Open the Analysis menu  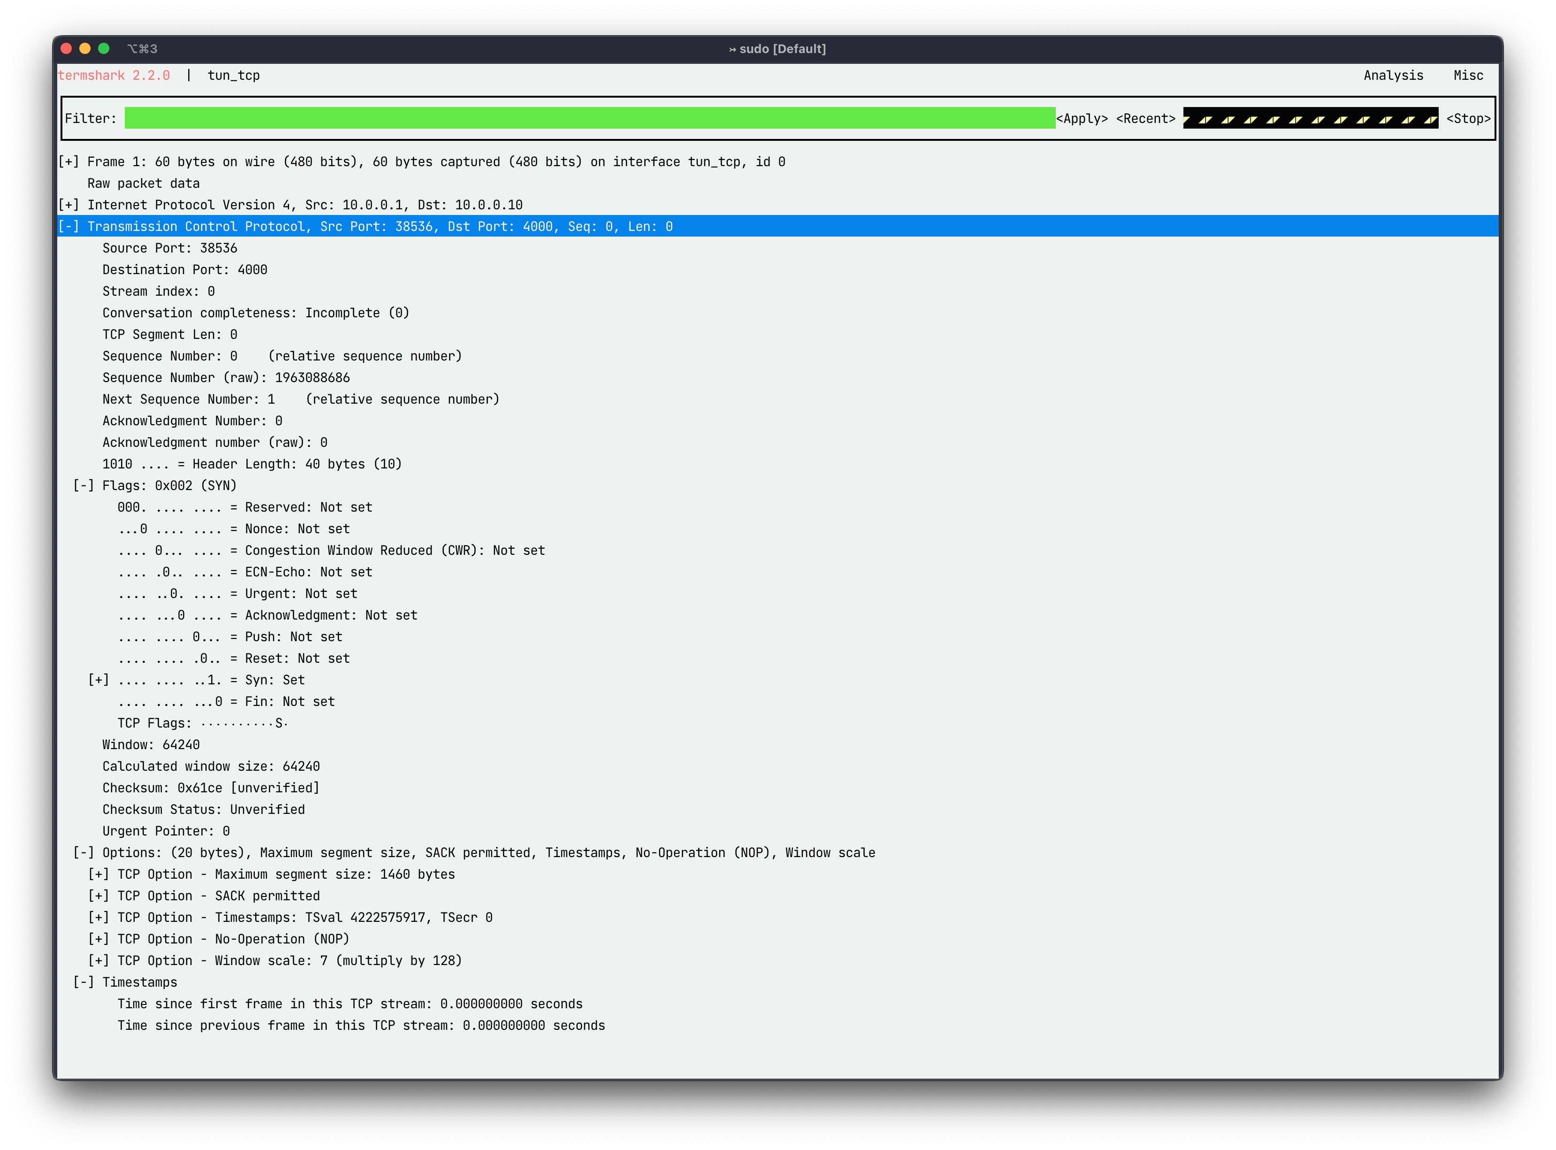click(1392, 75)
